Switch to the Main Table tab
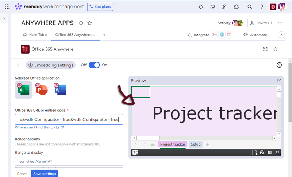 coord(35,35)
